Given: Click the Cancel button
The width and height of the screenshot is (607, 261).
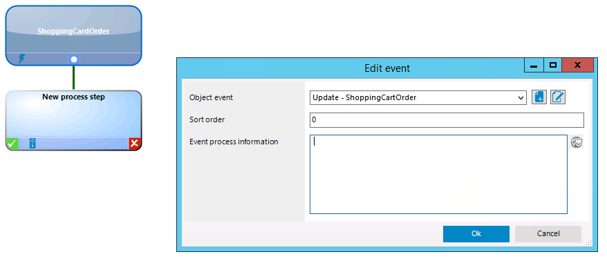Looking at the screenshot, I should [548, 233].
